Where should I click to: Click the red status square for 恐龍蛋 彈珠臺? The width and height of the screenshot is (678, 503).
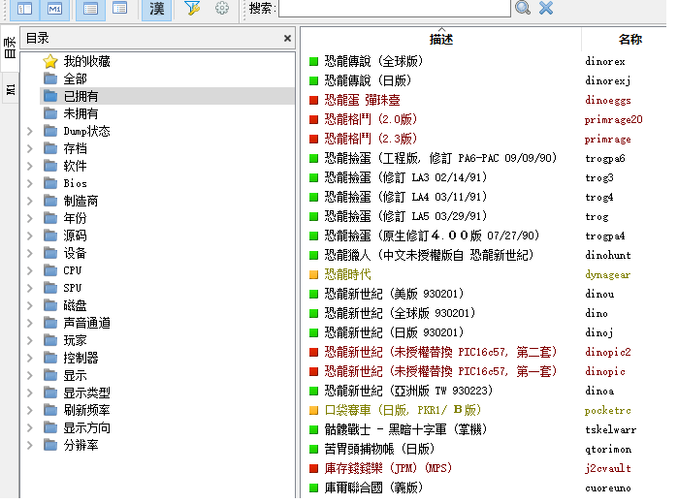tap(314, 100)
